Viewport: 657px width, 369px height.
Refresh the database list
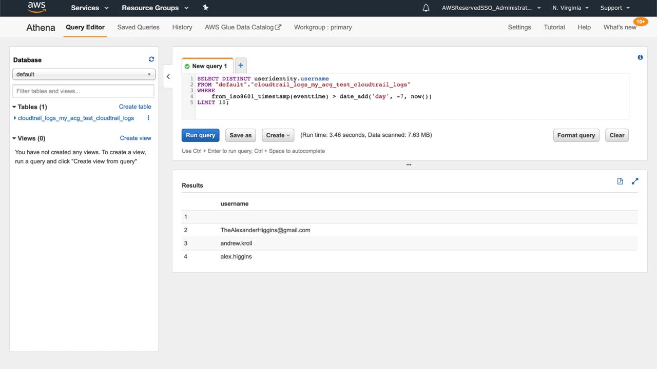click(x=151, y=59)
